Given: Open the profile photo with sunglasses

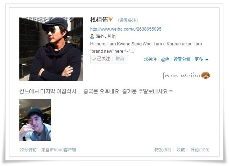Looking at the screenshot, I should point(51,49).
